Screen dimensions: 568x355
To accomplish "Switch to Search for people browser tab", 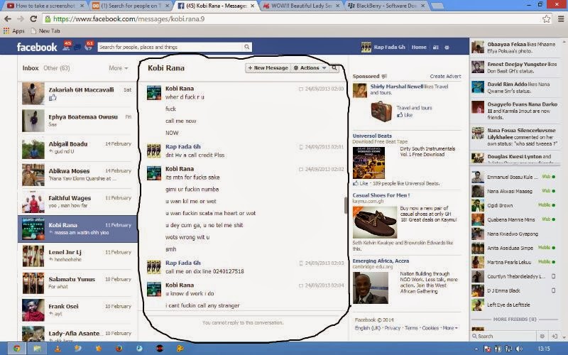I will pyautogui.click(x=131, y=6).
